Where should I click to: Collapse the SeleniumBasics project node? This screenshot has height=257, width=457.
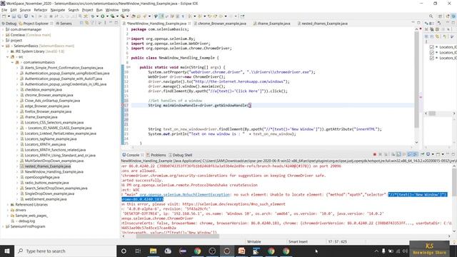click(x=3, y=46)
